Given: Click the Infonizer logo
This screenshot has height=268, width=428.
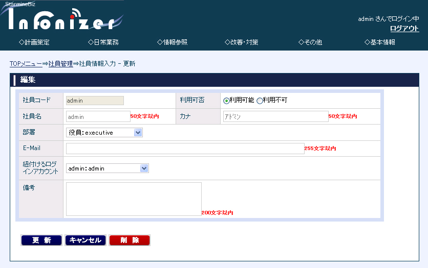Looking at the screenshot, I should click(64, 19).
